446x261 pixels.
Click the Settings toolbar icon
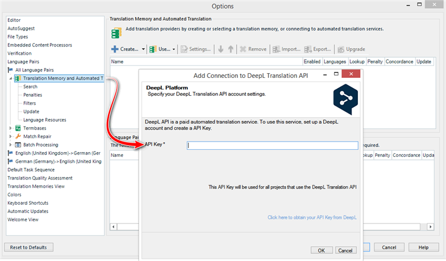pos(184,49)
